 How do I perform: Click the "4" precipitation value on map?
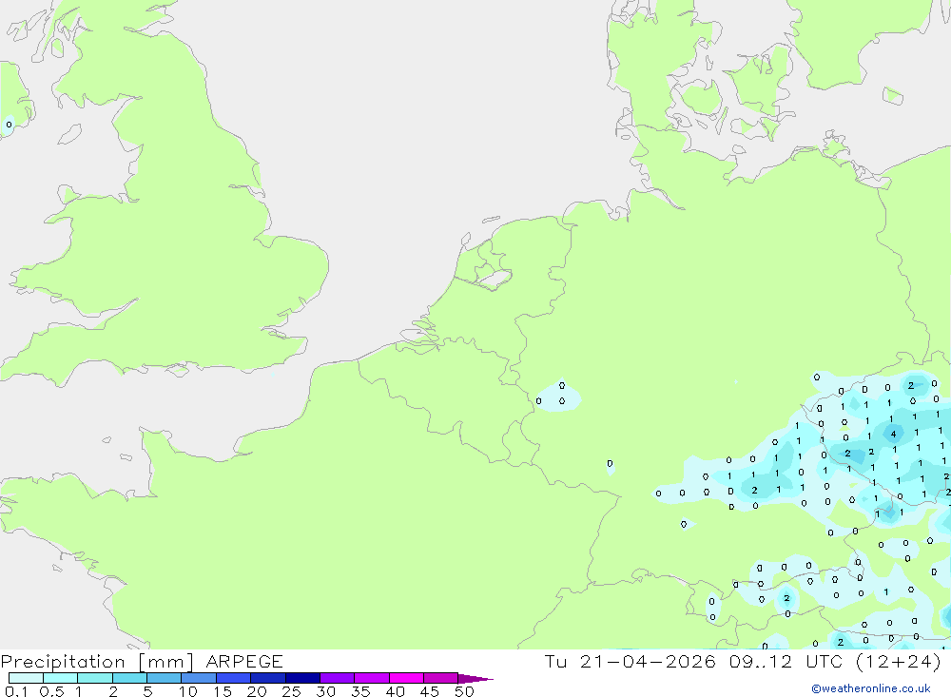[893, 434]
